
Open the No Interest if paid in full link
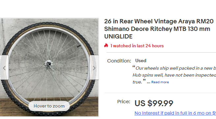(x=175, y=113)
